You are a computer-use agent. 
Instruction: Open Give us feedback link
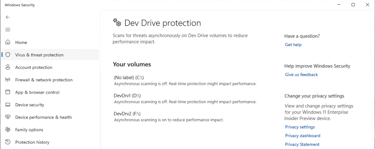coord(301,75)
